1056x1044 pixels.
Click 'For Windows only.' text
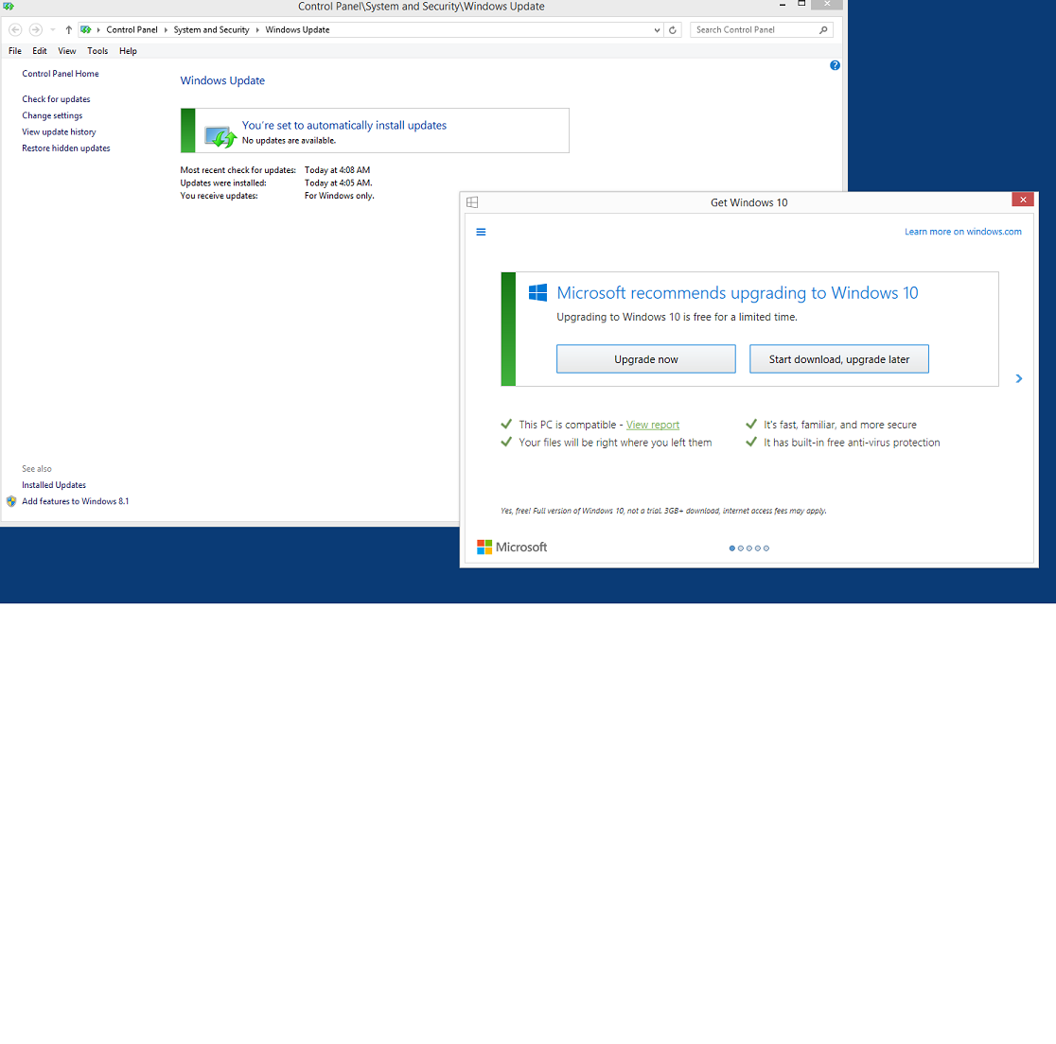click(x=339, y=196)
